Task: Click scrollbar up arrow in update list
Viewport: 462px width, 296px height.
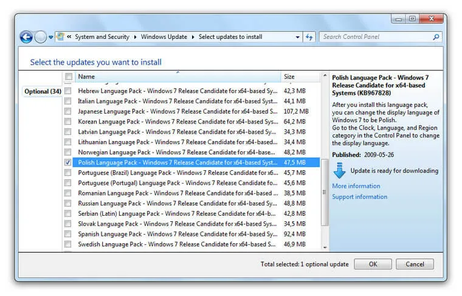Action: [x=325, y=75]
